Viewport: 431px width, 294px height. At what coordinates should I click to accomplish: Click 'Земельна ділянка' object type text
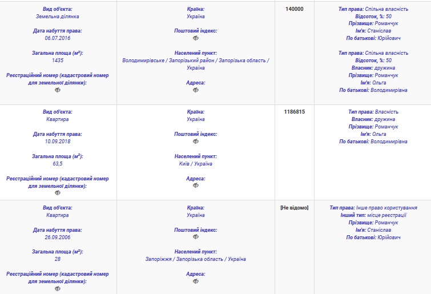point(58,17)
